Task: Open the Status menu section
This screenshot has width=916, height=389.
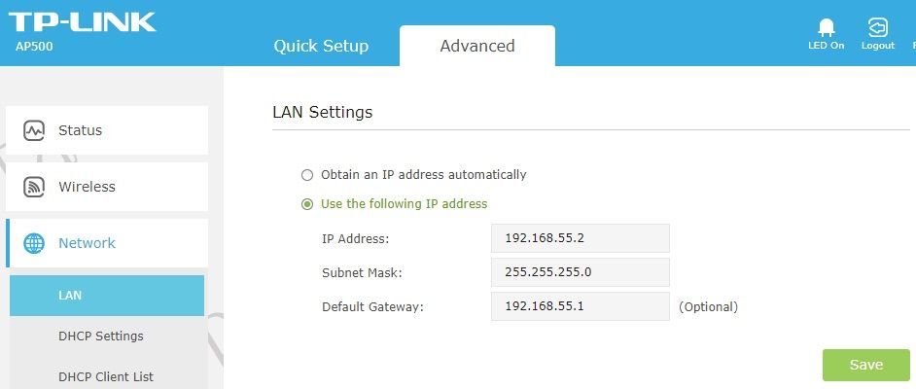Action: pos(107,130)
